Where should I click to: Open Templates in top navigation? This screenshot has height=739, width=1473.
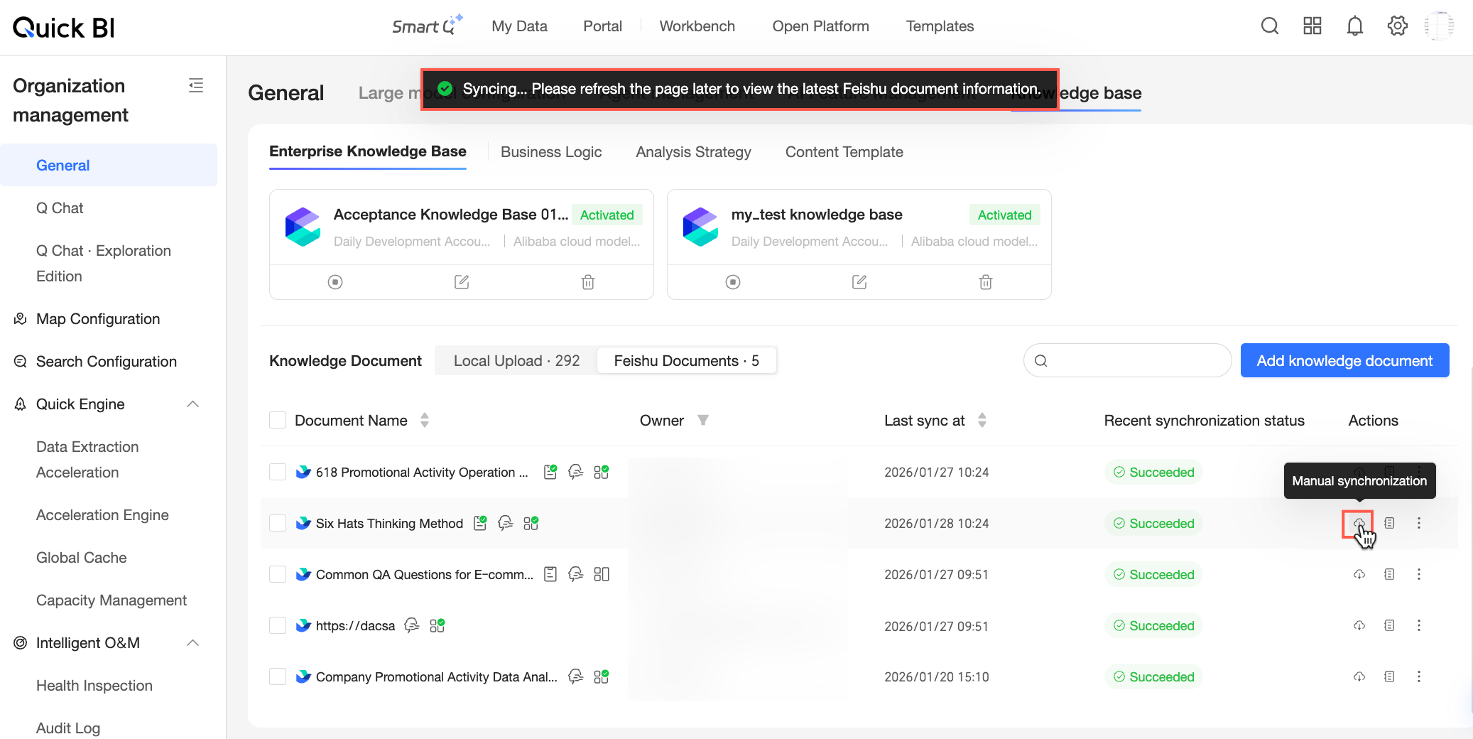pyautogui.click(x=940, y=26)
